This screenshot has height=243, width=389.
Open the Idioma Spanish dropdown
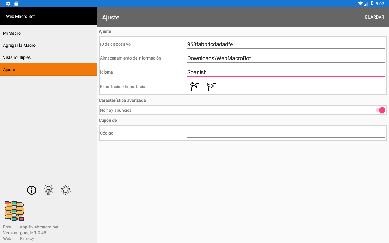(x=286, y=72)
